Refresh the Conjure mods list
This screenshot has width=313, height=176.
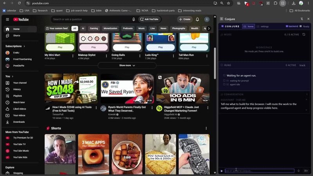click(x=304, y=34)
